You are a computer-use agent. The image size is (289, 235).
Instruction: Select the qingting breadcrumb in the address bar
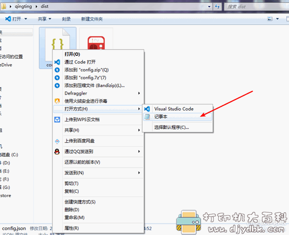(23, 7)
